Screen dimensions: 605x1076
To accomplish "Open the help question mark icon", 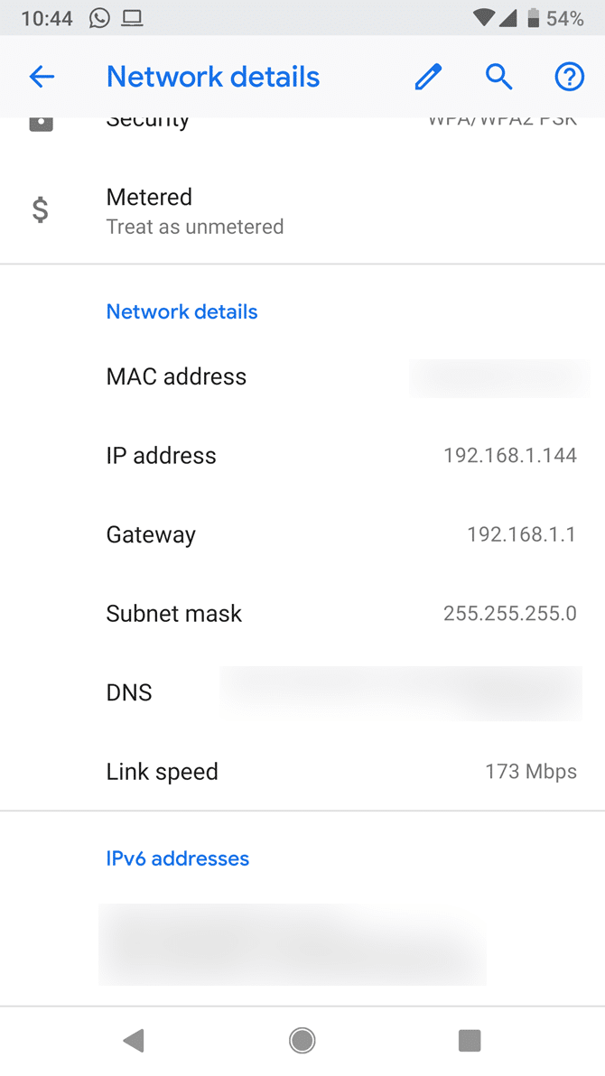I will click(x=569, y=77).
